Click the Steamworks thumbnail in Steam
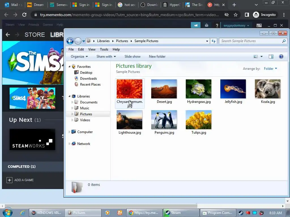Image resolution: width=290 pixels, height=217 pixels. 32,139
